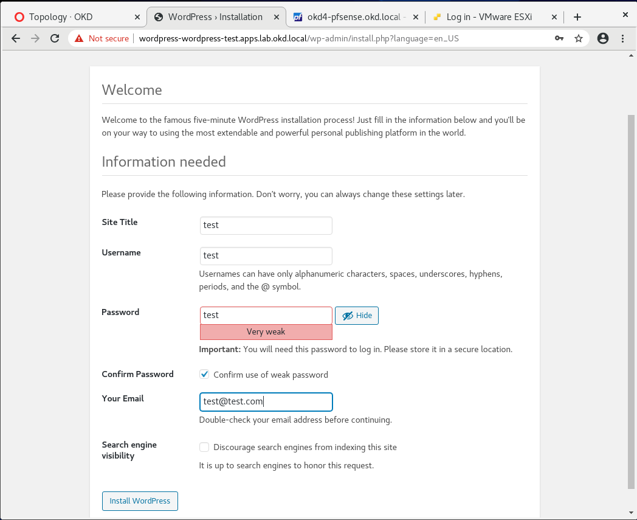Hide the password with the Hide button

tap(357, 316)
